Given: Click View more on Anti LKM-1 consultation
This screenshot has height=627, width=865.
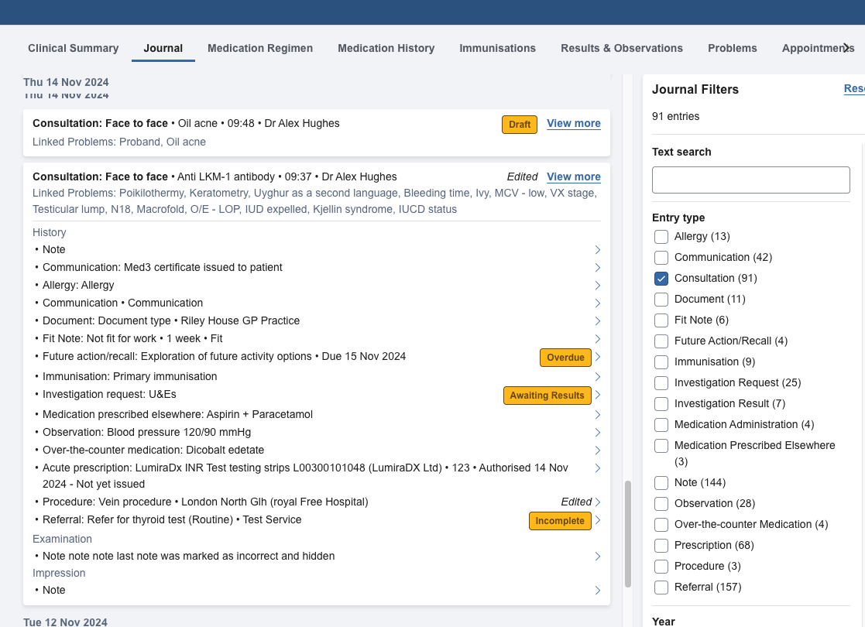Looking at the screenshot, I should pos(573,177).
